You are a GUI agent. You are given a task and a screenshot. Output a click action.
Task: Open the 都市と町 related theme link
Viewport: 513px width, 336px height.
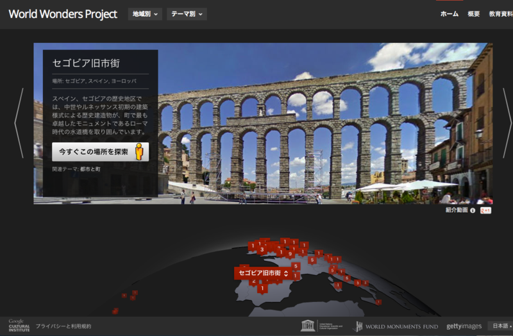90,169
